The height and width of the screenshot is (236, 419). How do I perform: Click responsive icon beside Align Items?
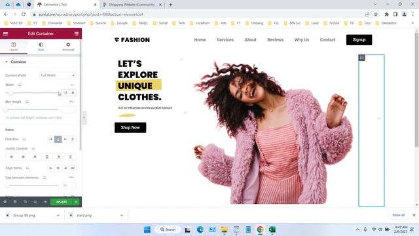[x=27, y=168]
